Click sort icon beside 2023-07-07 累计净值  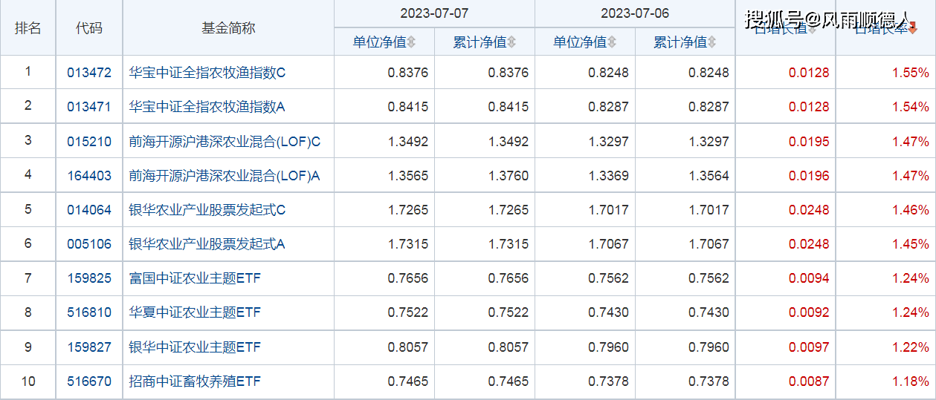coord(511,43)
